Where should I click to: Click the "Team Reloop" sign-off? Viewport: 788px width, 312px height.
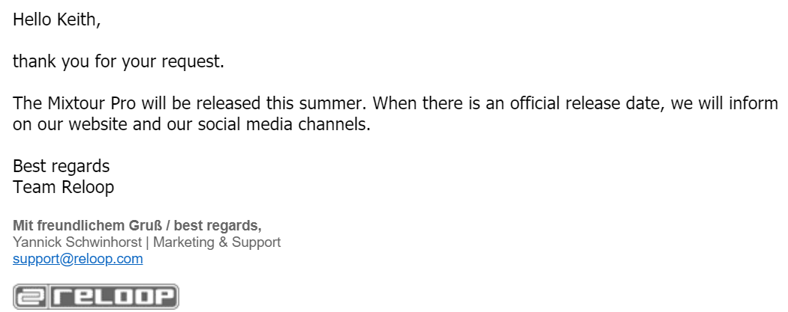[x=64, y=187]
